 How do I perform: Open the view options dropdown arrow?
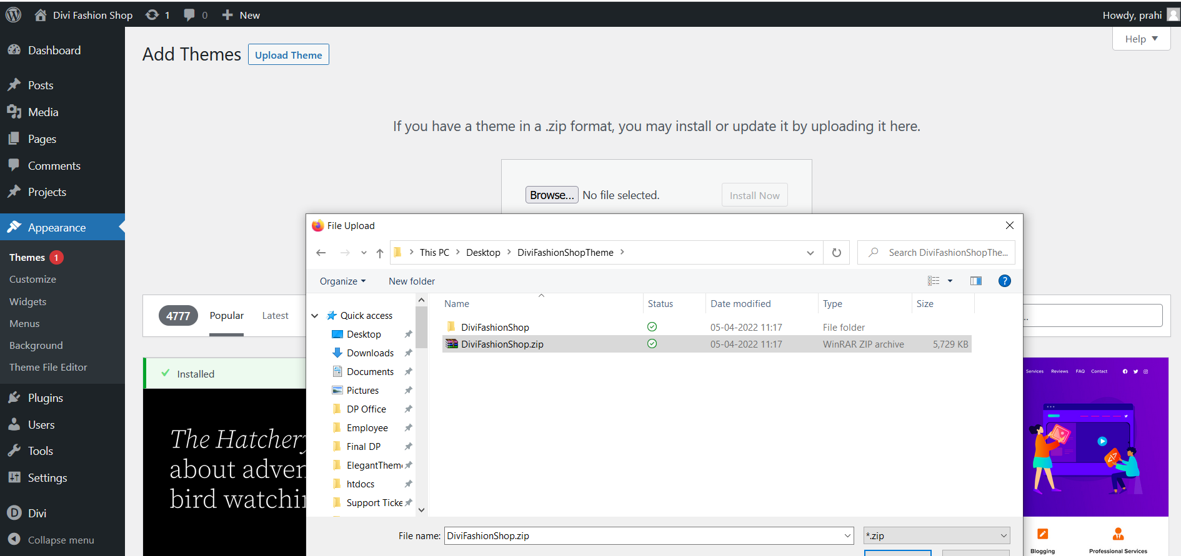950,281
